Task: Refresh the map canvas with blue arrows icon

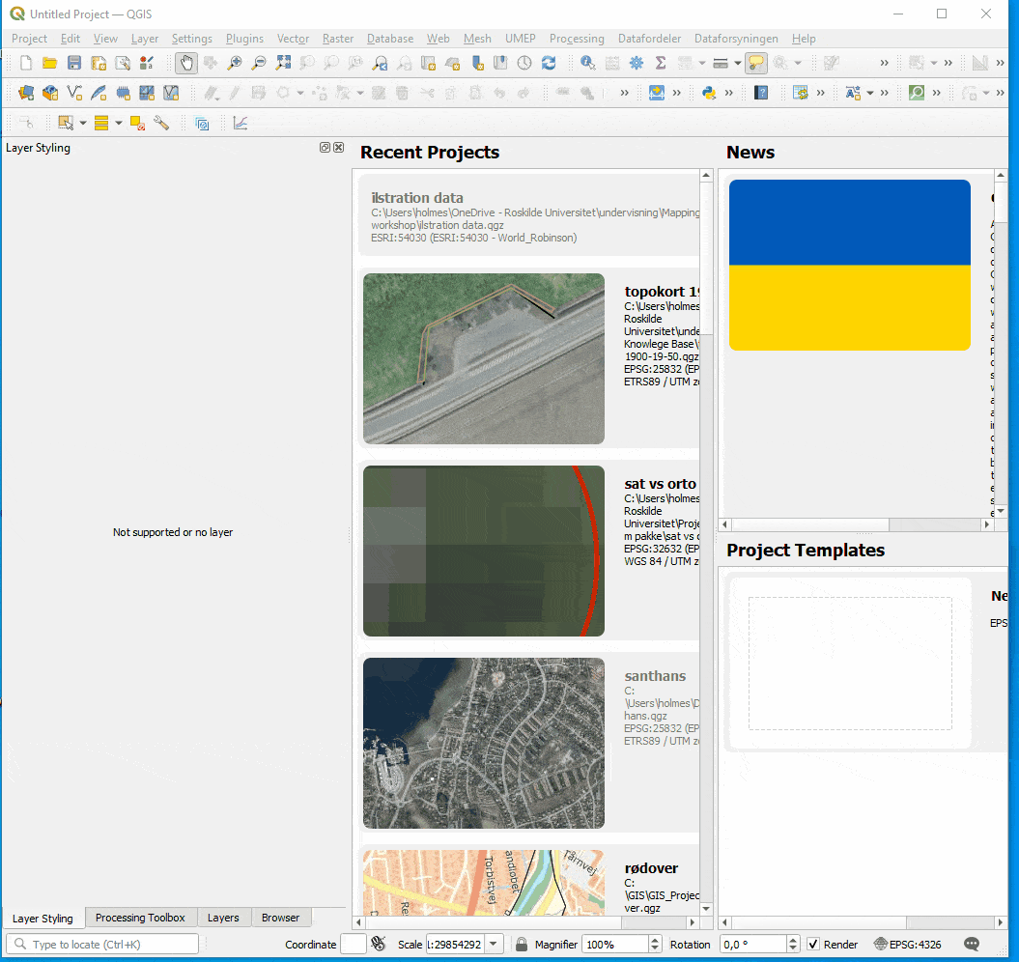Action: pyautogui.click(x=549, y=63)
